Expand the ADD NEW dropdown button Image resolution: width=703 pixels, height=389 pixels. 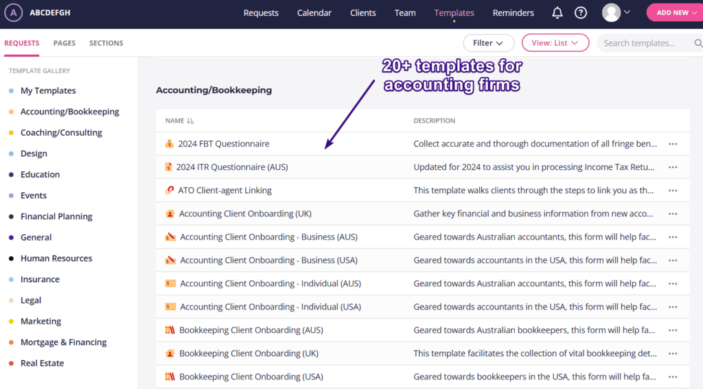(676, 12)
